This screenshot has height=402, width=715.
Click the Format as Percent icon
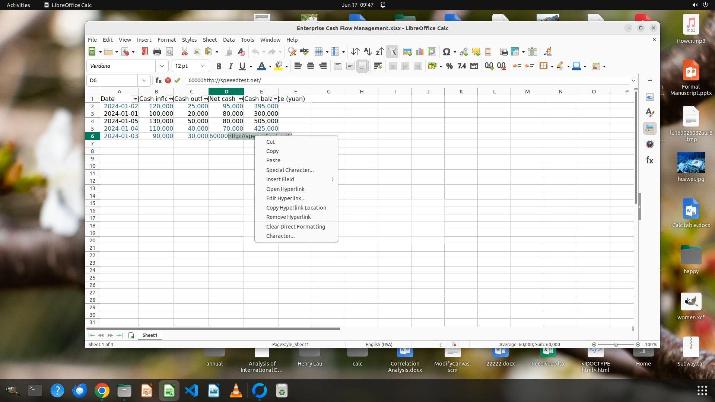click(449, 66)
